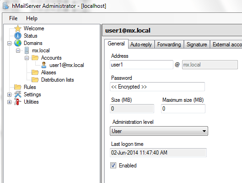Expand the Utilities tree node

(x=9, y=102)
